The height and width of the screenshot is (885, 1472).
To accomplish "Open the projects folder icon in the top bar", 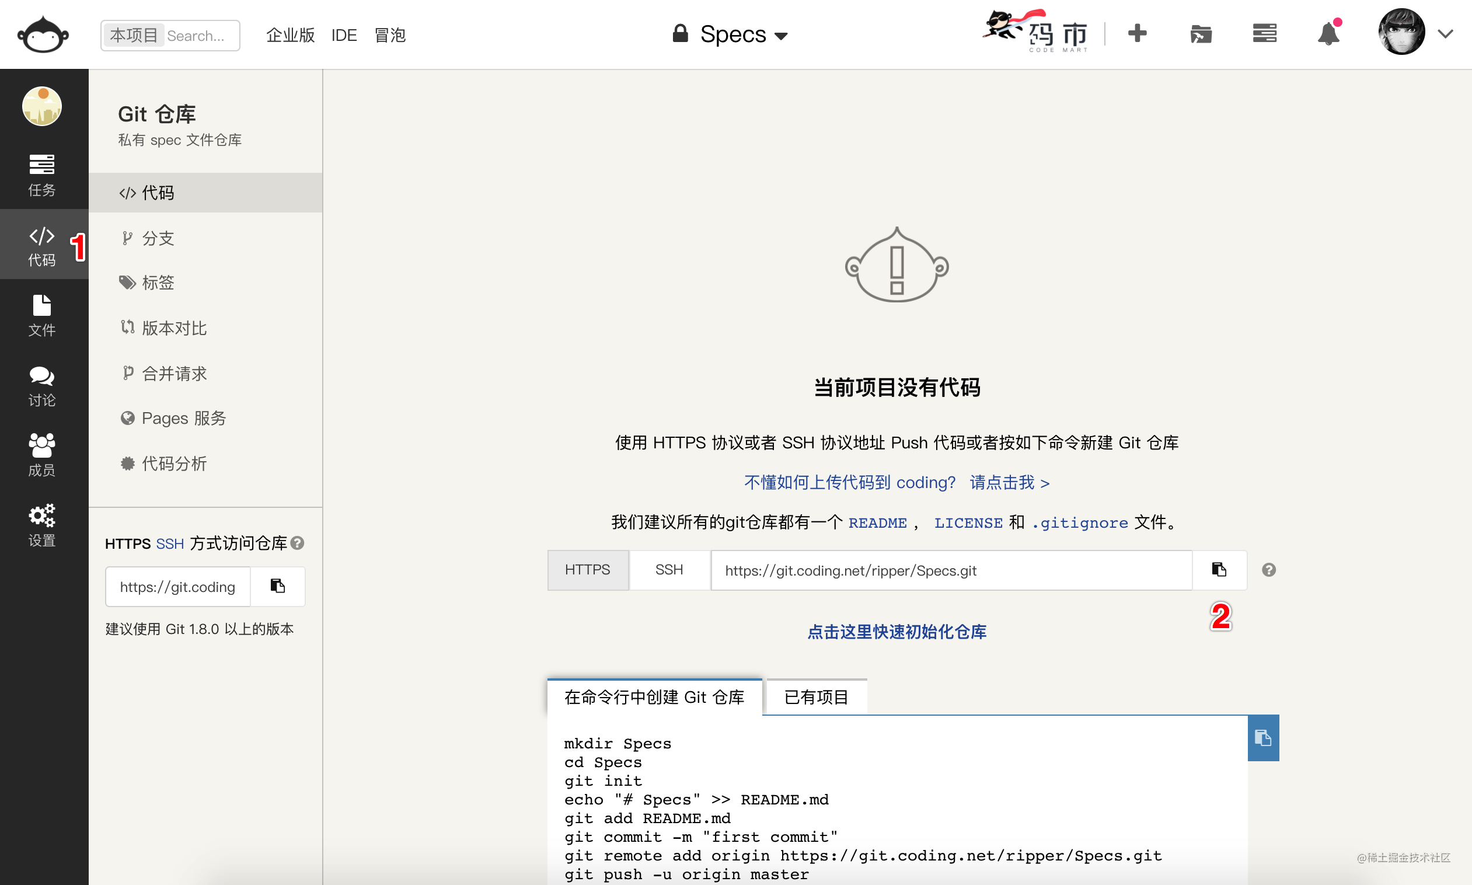I will (x=1201, y=34).
